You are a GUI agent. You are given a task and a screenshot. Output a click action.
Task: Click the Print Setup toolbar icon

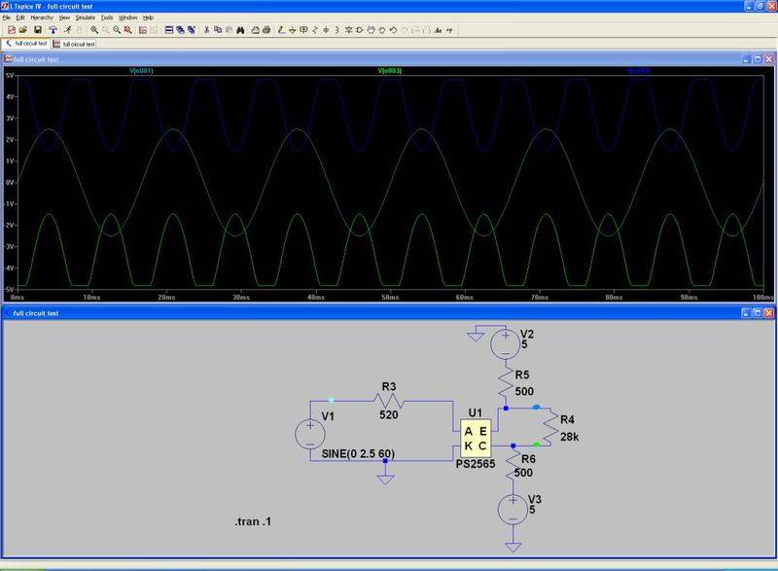[256, 30]
